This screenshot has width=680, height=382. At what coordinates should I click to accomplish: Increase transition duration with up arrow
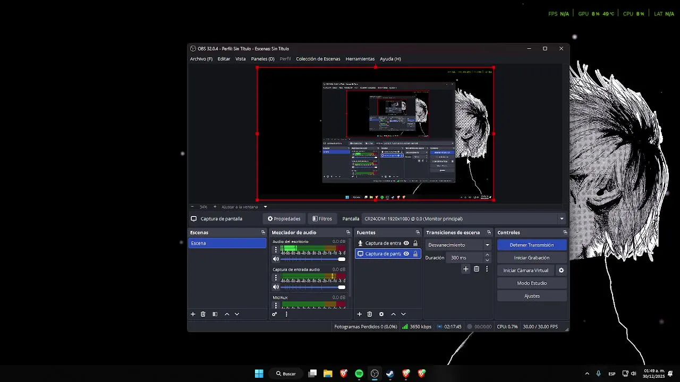pos(487,255)
